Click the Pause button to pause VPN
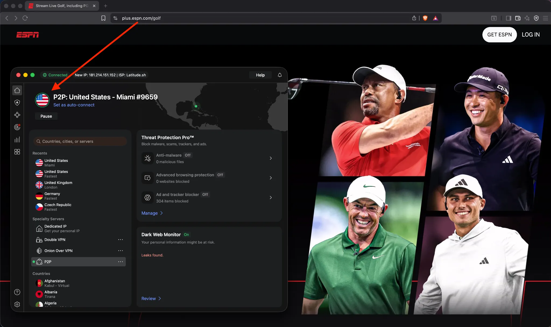551x327 pixels. point(46,116)
